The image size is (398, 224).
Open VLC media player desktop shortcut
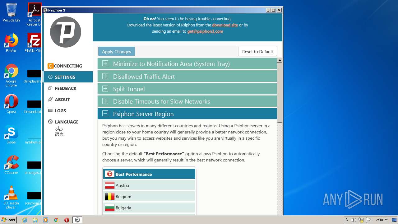11,197
